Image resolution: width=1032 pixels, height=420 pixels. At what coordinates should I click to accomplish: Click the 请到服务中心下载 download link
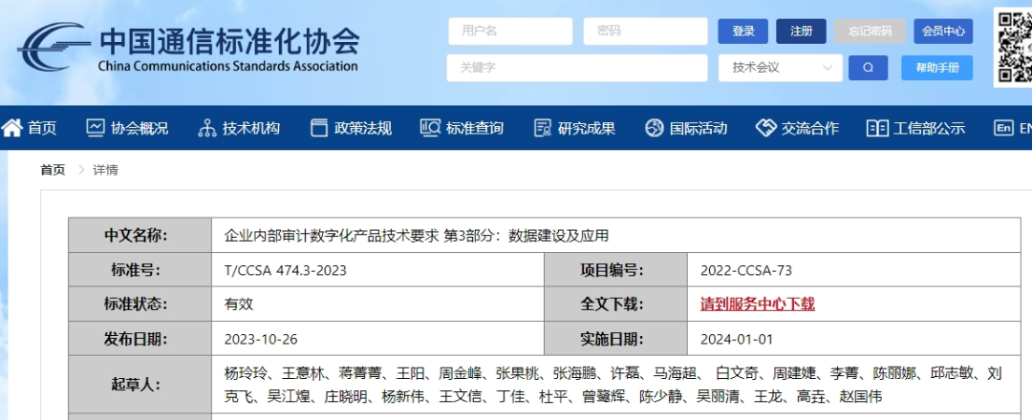pyautogui.click(x=758, y=304)
